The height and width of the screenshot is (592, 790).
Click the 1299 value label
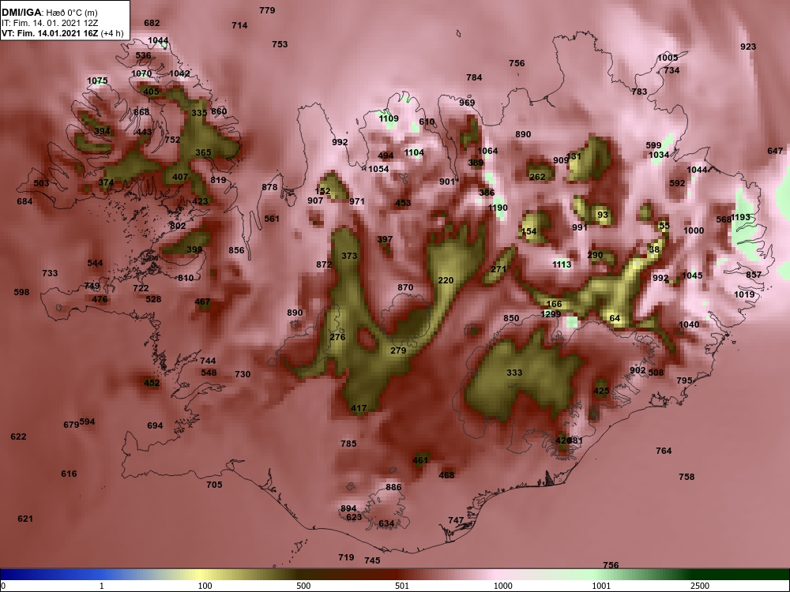(x=551, y=314)
